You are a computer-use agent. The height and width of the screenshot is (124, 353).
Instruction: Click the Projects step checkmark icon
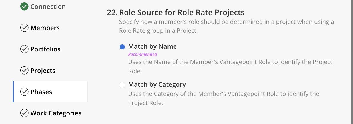[x=24, y=71]
